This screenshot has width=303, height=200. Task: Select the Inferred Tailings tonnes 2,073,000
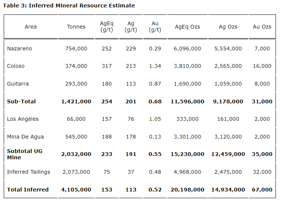(x=76, y=172)
